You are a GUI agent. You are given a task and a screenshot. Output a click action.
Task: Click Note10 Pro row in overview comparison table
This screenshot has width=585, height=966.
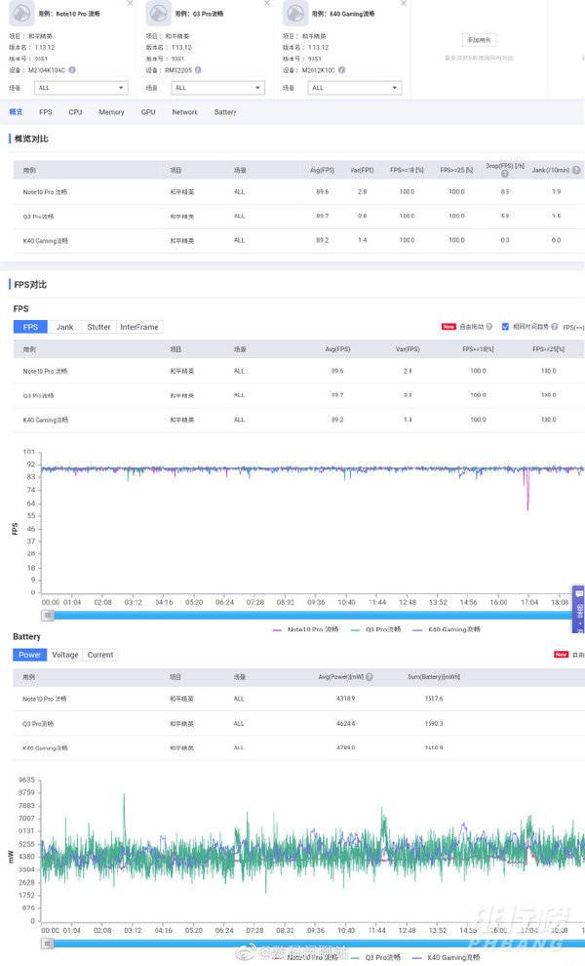click(x=298, y=191)
